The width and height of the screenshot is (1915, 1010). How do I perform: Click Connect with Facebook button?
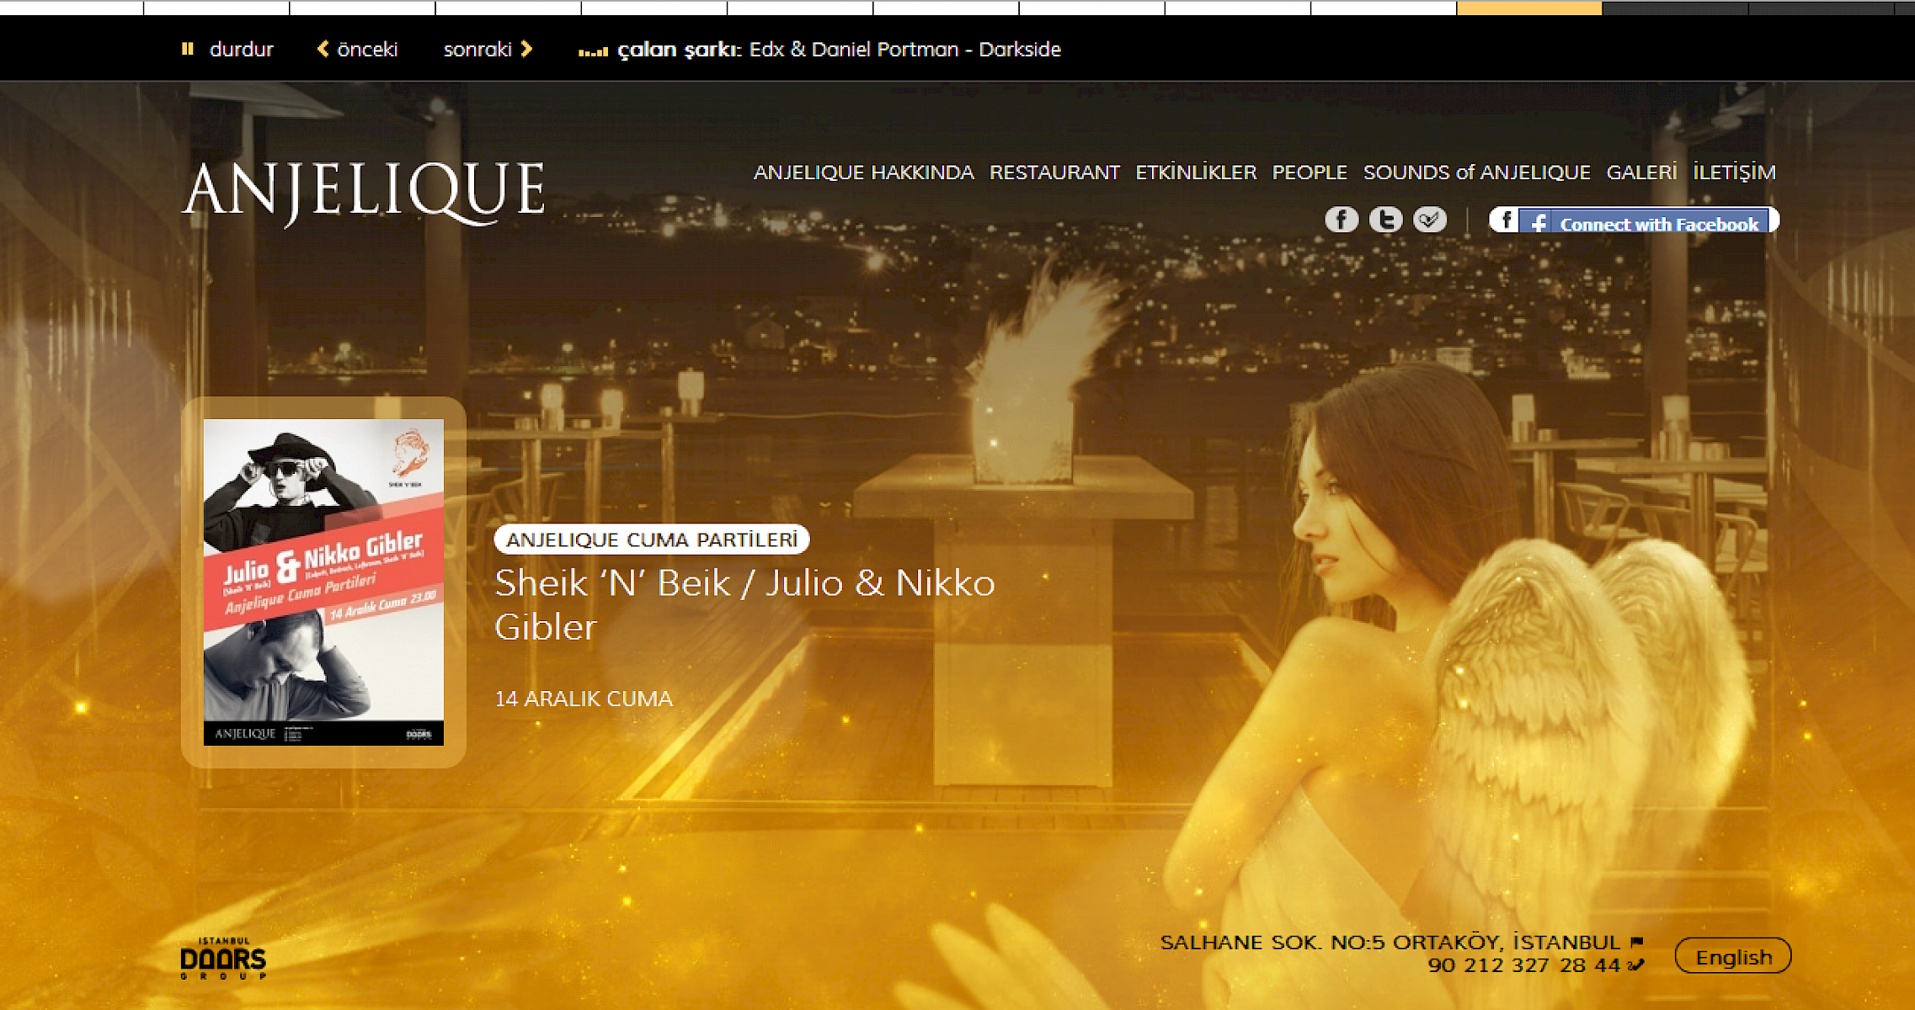1634,221
